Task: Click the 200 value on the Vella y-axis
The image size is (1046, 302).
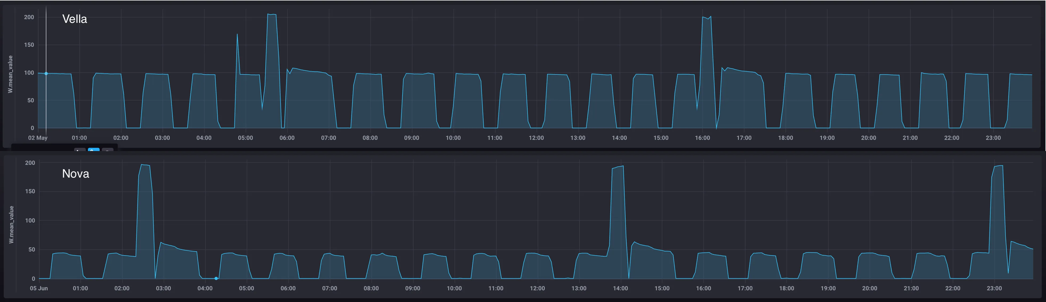Action: [x=29, y=18]
